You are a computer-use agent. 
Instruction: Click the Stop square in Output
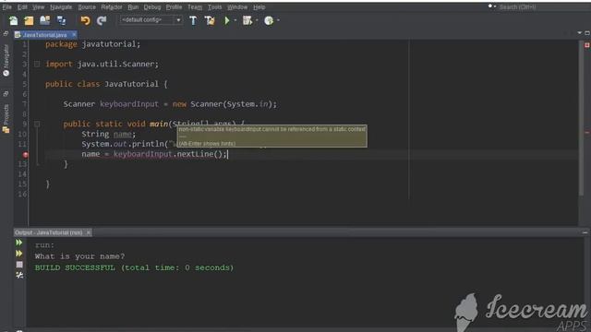click(19, 265)
